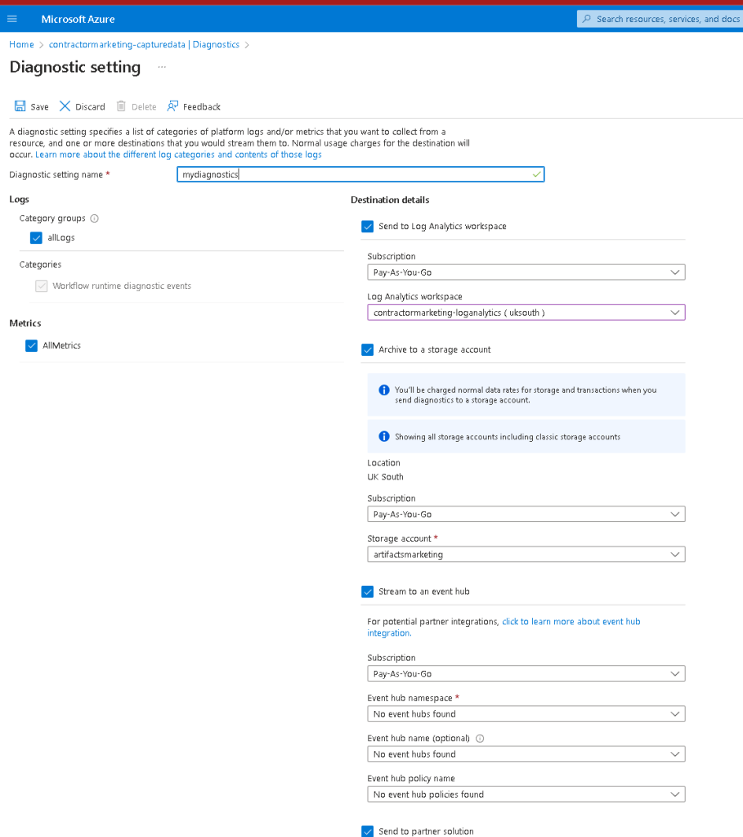Screen dimensions: 743x837
Task: Open contractormarketing-capturedata Diagnostics breadcrumb
Action: pyautogui.click(x=144, y=44)
